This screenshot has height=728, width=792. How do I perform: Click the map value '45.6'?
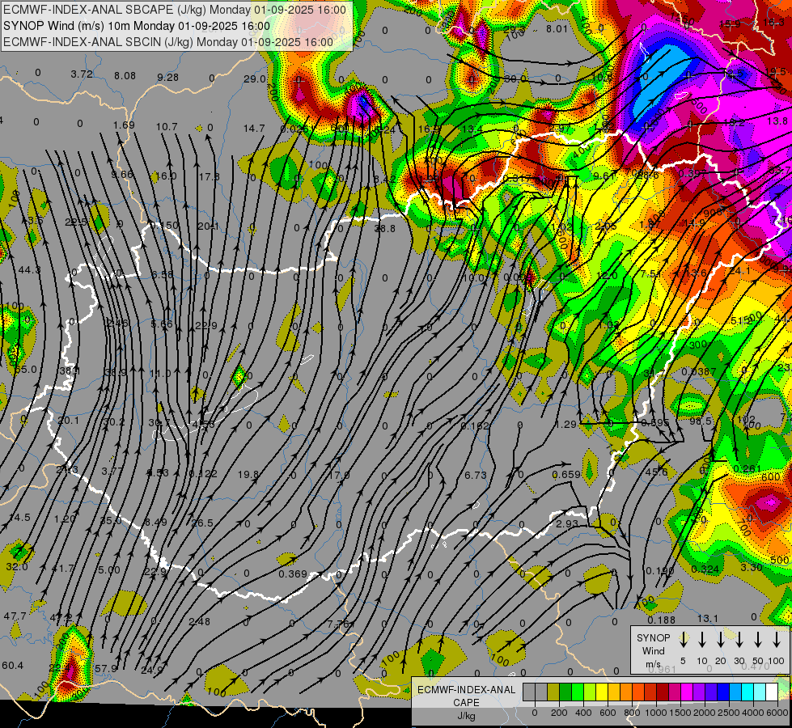coord(656,472)
